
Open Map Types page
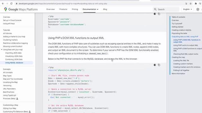(7, 76)
